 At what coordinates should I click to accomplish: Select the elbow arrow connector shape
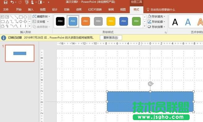pos(16,21)
